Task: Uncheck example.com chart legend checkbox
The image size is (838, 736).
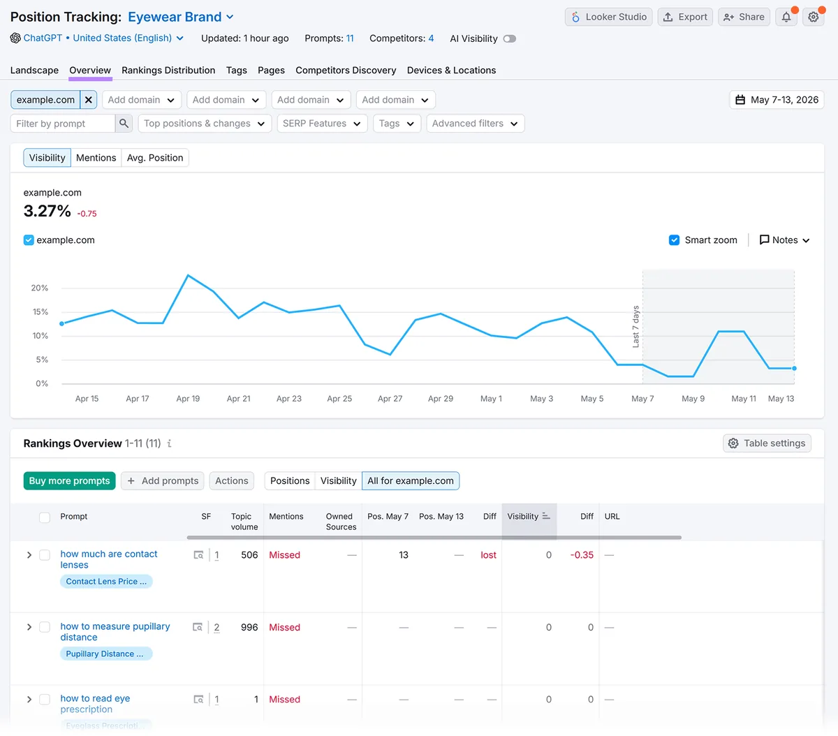Action: pos(29,240)
